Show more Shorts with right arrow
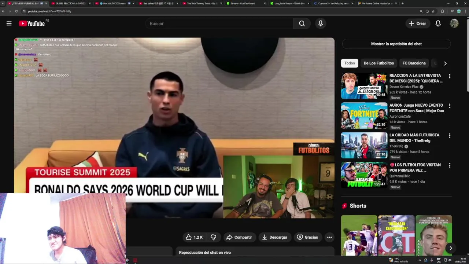 (451, 248)
